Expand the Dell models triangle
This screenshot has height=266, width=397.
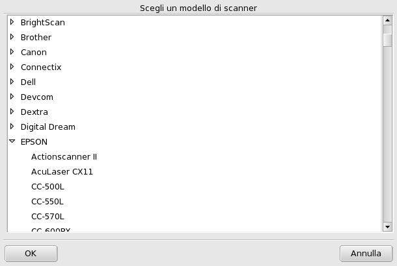[x=12, y=82]
